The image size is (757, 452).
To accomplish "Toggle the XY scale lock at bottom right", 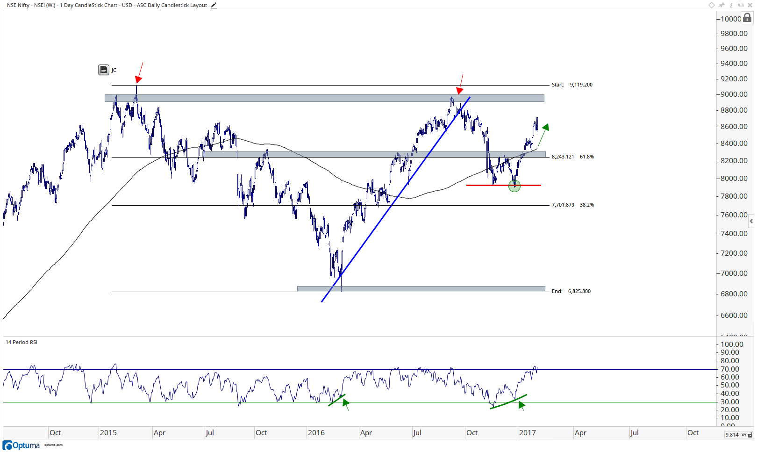I will point(747,435).
